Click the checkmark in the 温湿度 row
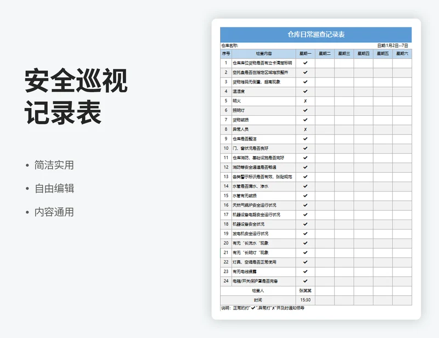Viewport: 439px width, 338px height. 305,91
